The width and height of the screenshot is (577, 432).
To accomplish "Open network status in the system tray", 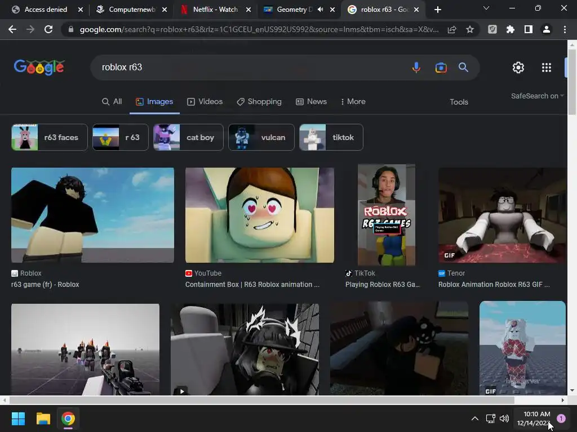I will [490, 418].
